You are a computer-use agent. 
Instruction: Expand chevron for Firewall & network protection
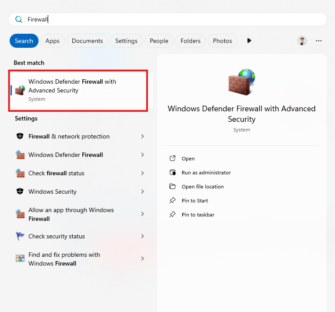pos(142,136)
